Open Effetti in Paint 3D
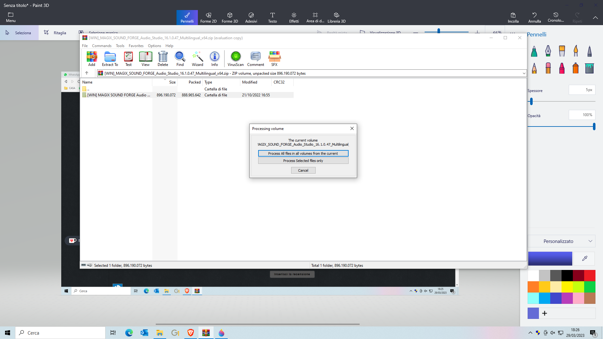 (294, 18)
